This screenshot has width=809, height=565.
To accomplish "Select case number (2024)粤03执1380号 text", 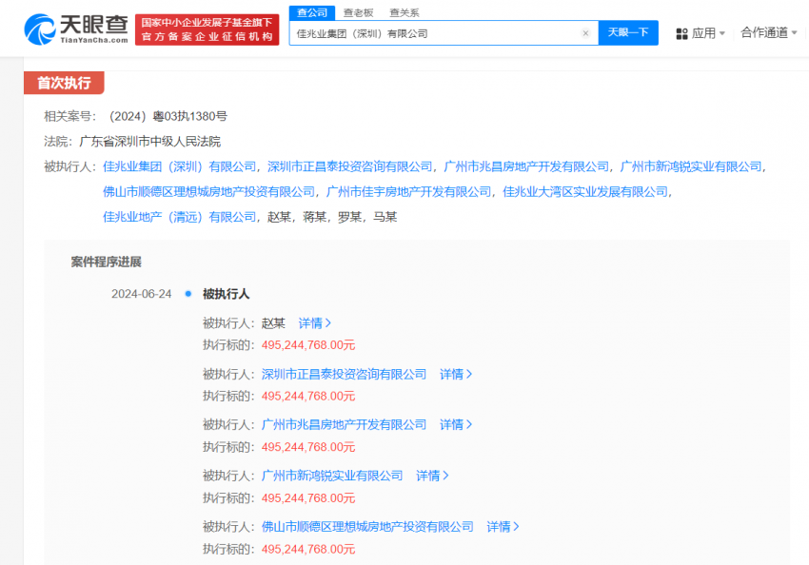I will tap(167, 116).
